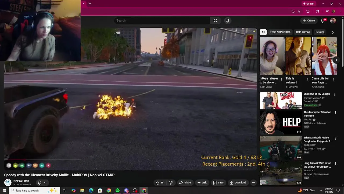Open more actions ellipsis under video
This screenshot has width=344, height=194.
click(253, 183)
